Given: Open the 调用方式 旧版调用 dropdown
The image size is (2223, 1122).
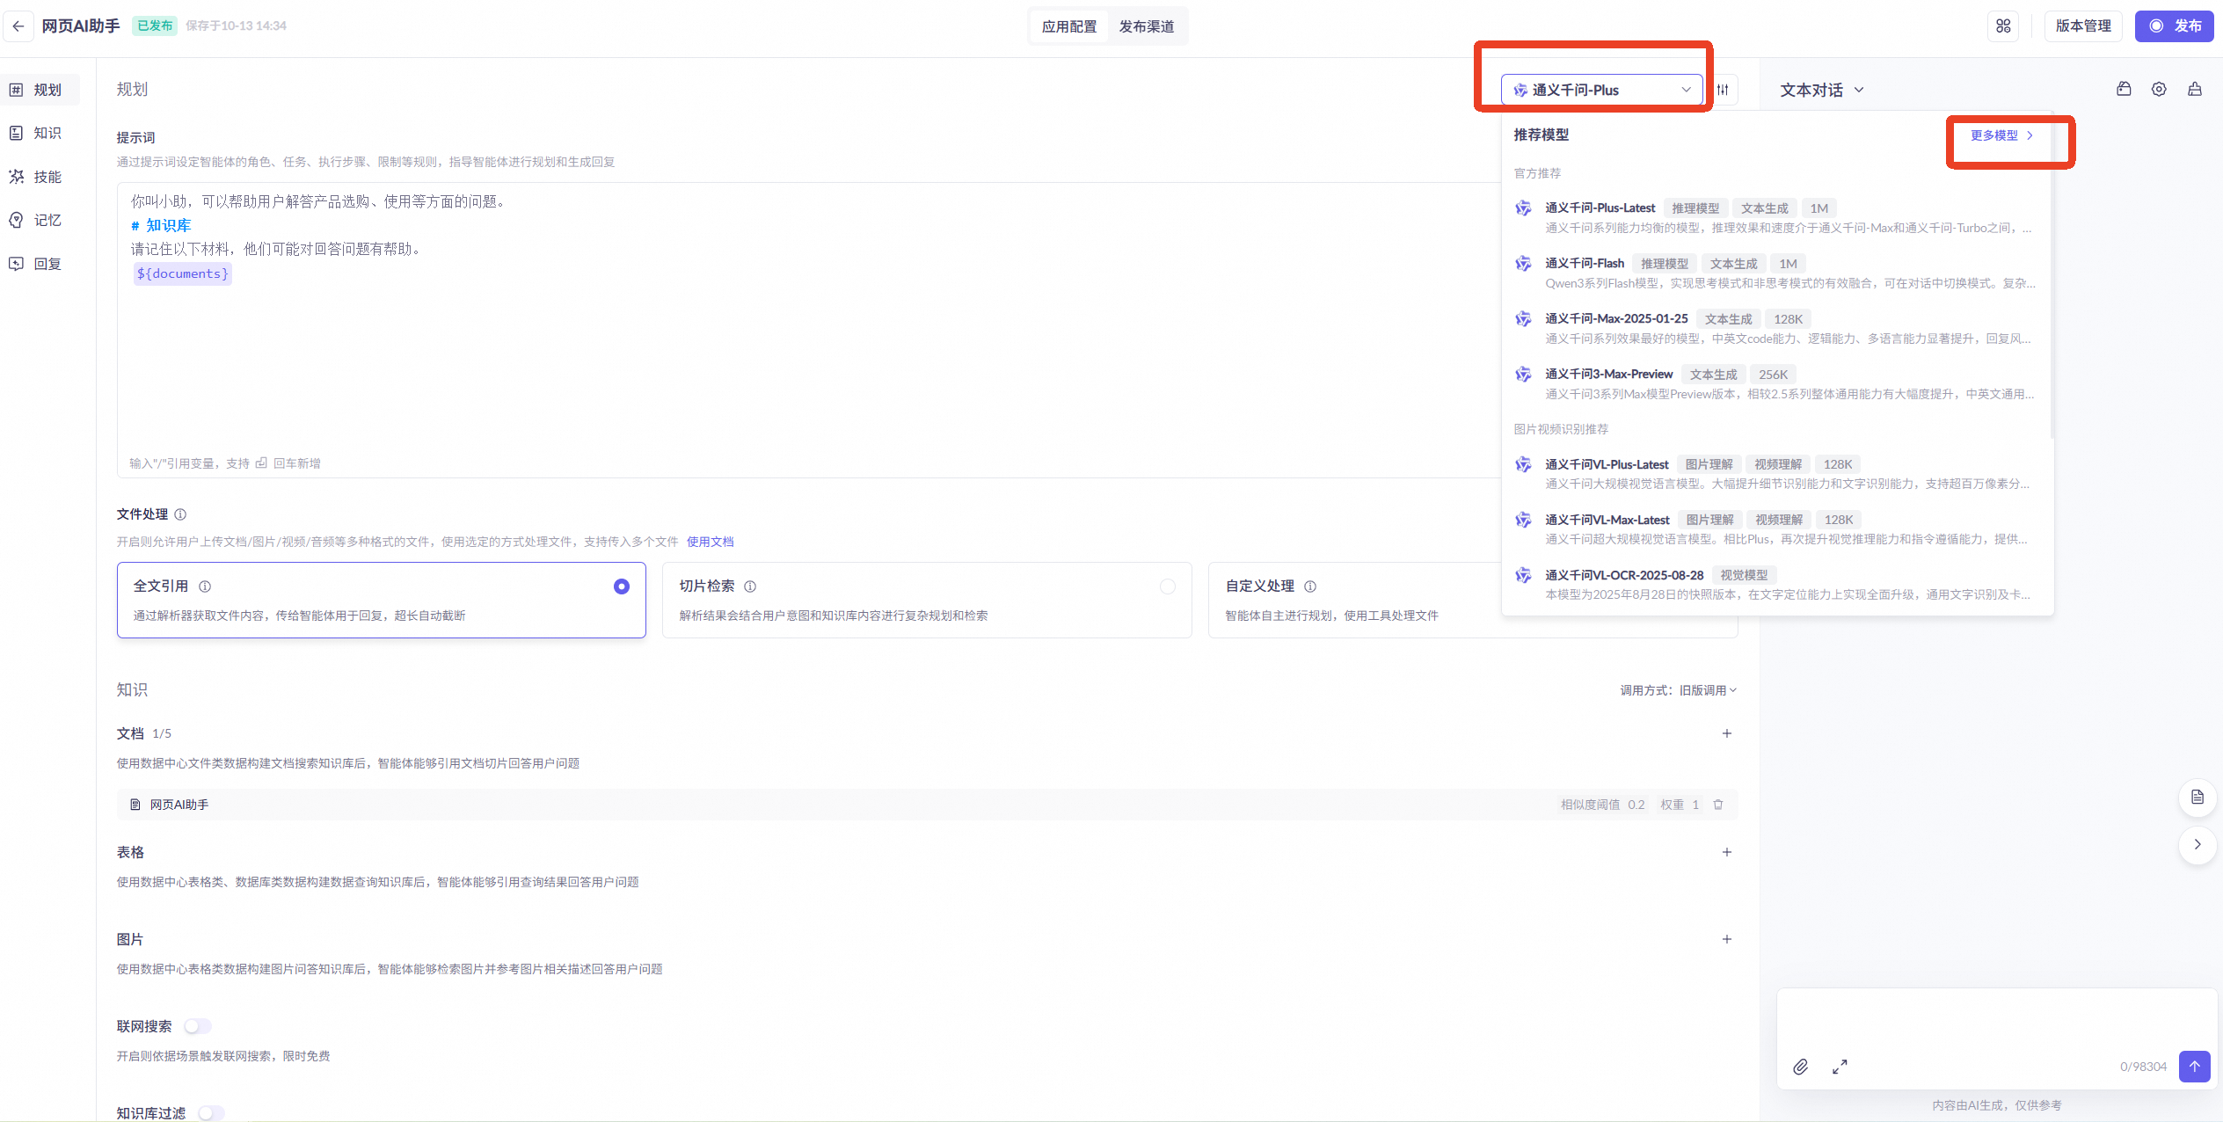Looking at the screenshot, I should [1707, 690].
